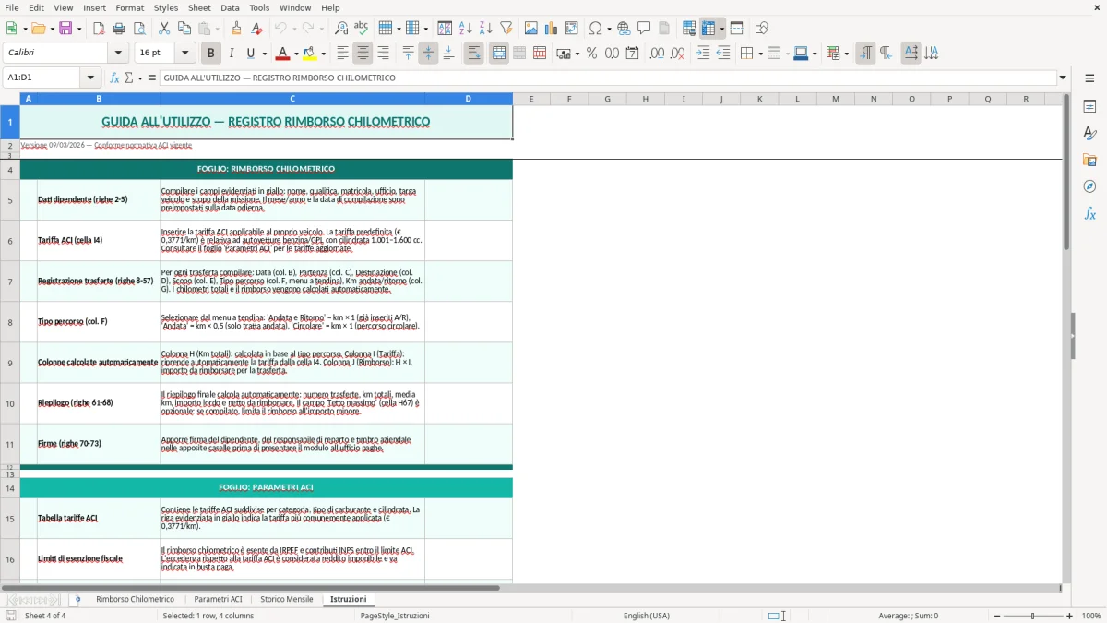1107x623 pixels.
Task: Insert a special character (omega)
Action: pyautogui.click(x=595, y=29)
